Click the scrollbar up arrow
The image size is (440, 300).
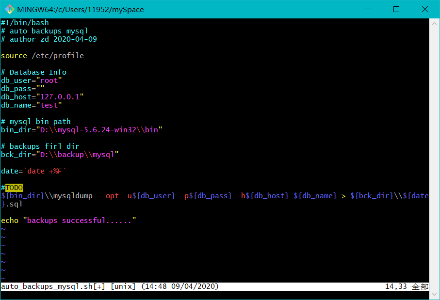434,24
